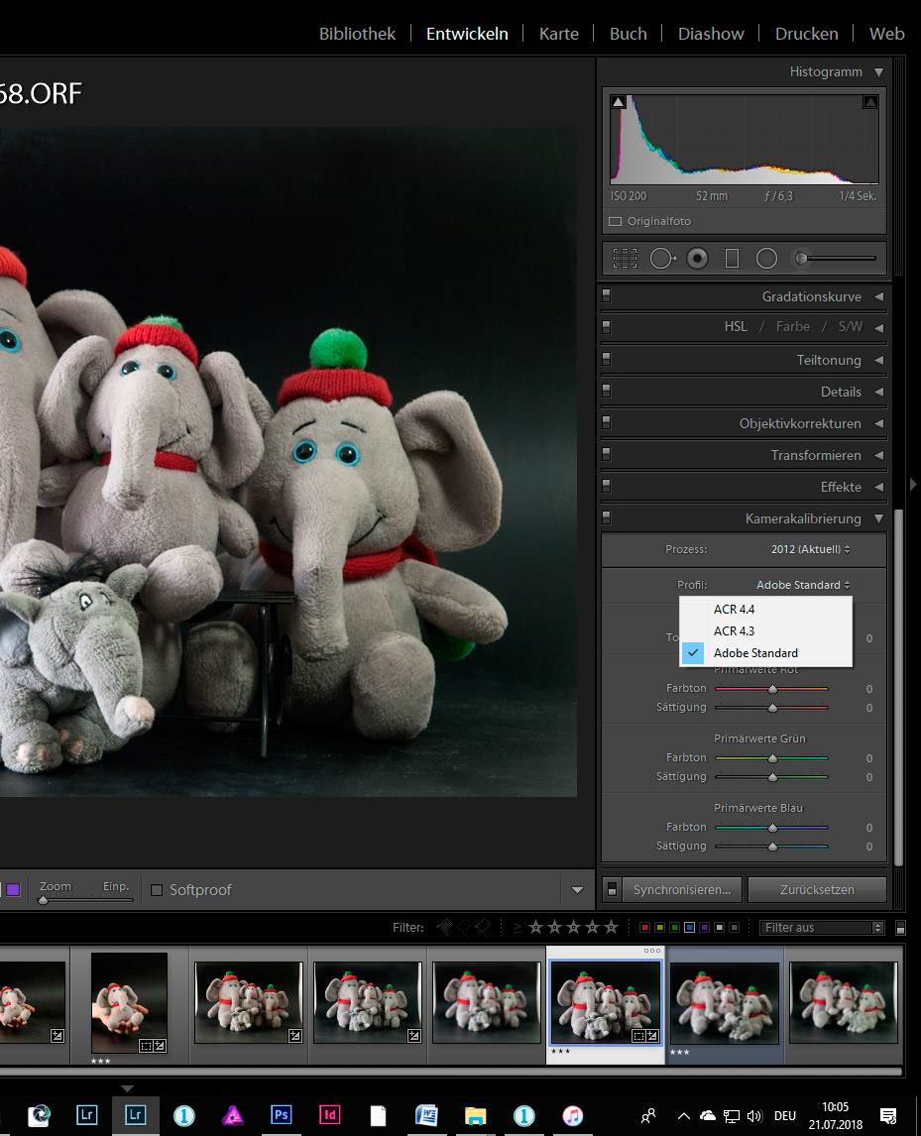Screen dimensions: 921x1136
Task: Select the spot removal tool
Action: [662, 259]
